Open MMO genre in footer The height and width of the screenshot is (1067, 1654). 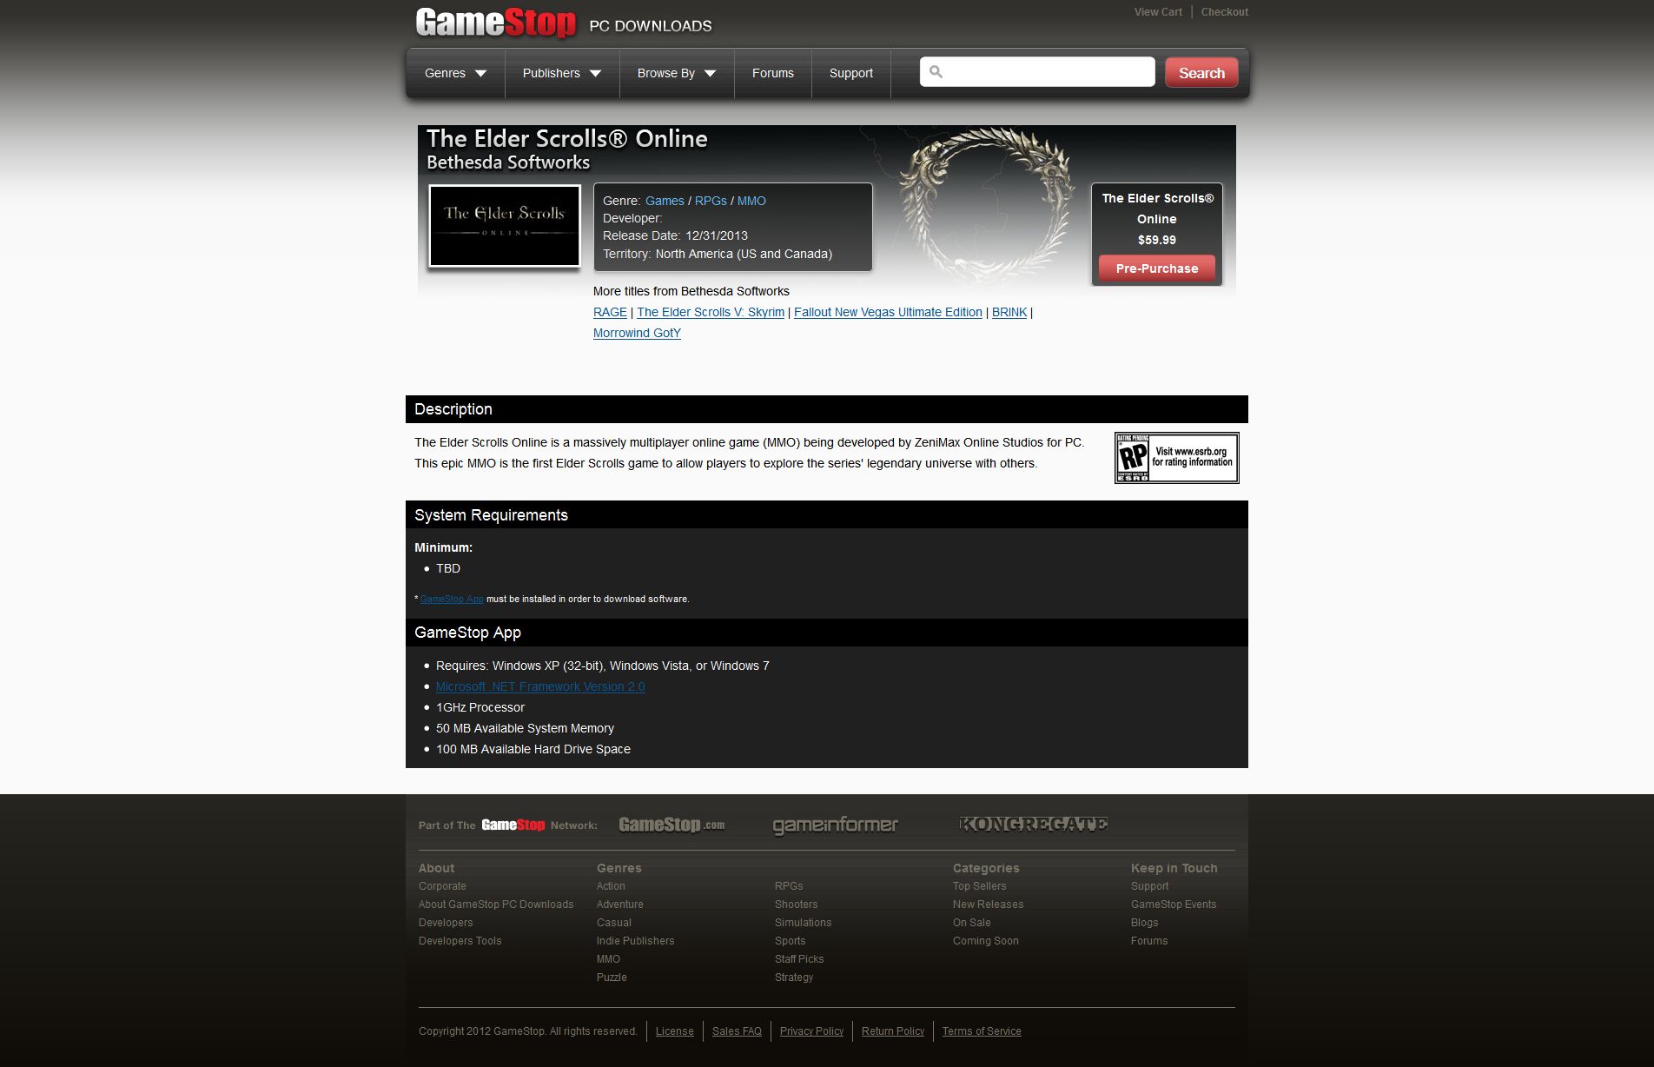click(608, 959)
